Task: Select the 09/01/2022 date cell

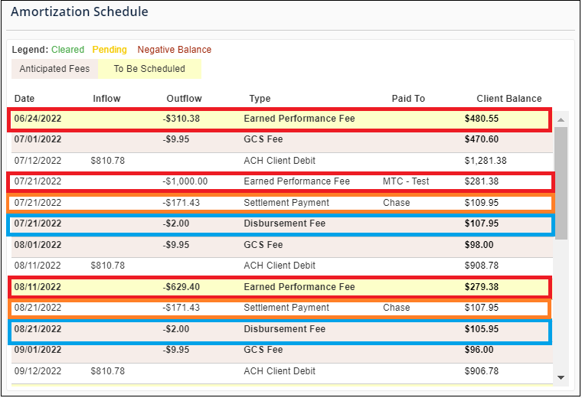Action: tap(38, 350)
